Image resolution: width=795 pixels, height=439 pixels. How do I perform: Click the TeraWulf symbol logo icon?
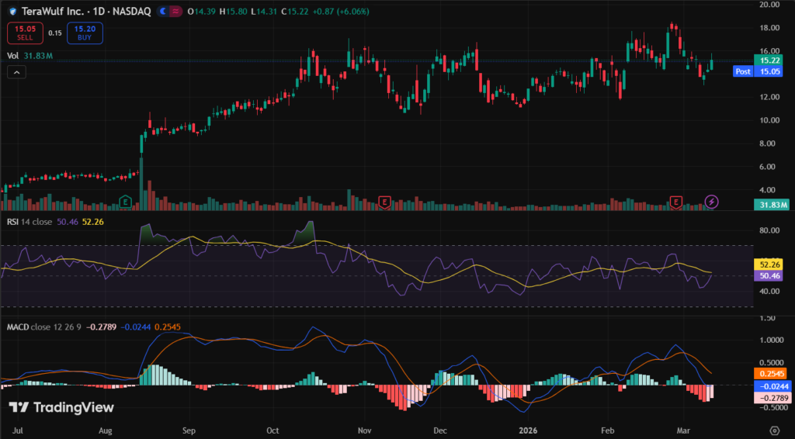pyautogui.click(x=11, y=12)
